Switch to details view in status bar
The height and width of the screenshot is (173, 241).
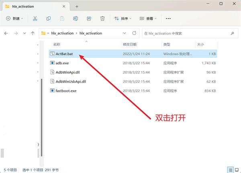[230, 169]
